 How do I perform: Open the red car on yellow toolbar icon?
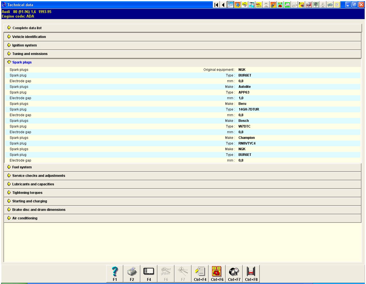click(x=259, y=5)
